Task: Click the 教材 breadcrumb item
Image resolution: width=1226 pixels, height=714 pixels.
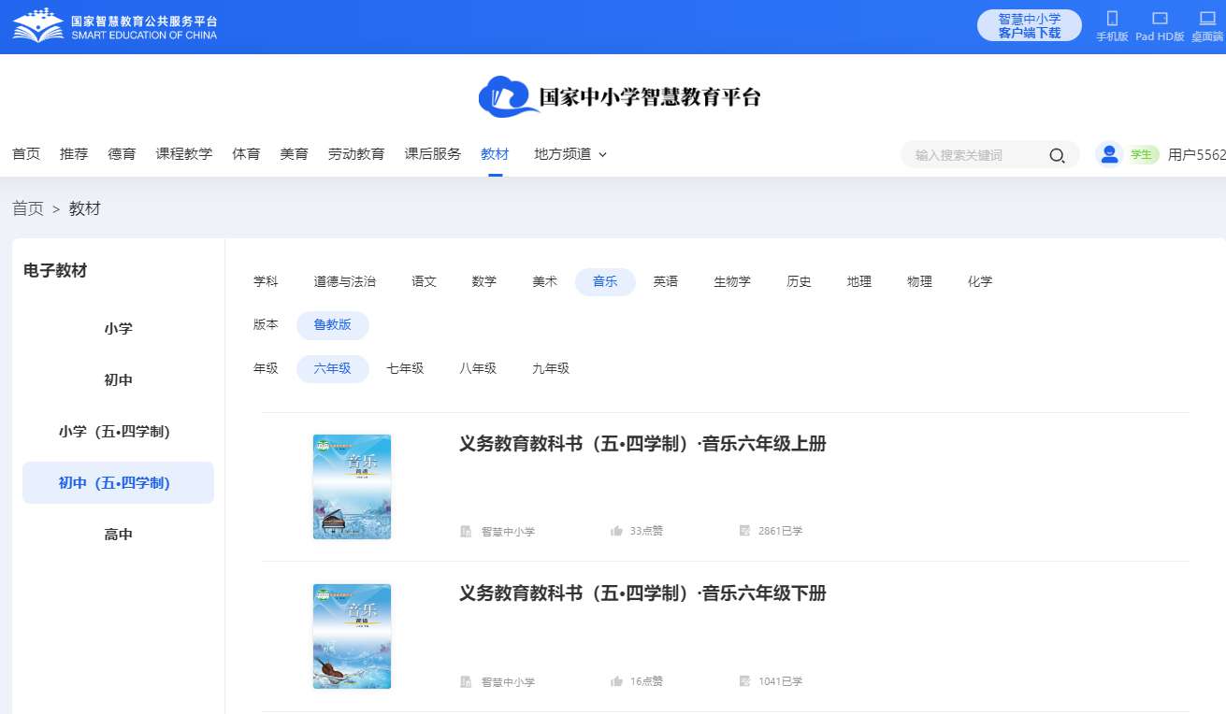Action: [84, 208]
